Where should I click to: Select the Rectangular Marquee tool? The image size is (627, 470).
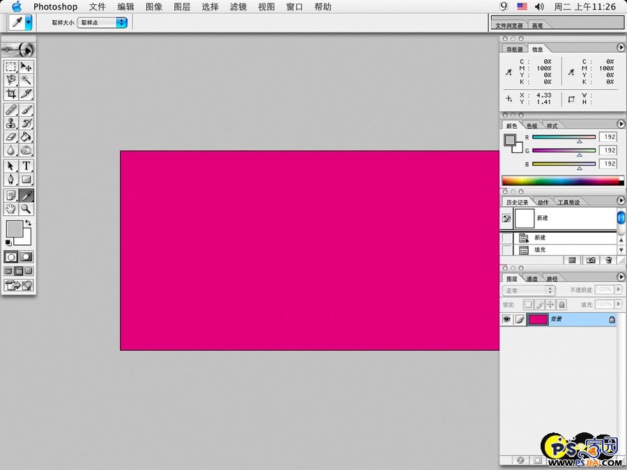tap(11, 67)
